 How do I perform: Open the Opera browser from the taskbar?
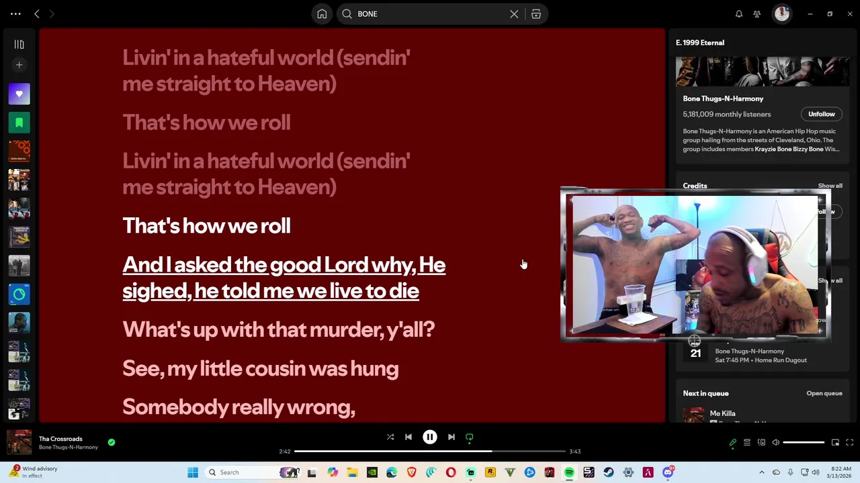[x=451, y=472]
